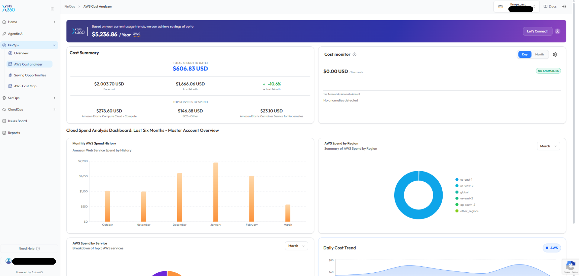The image size is (580, 276).
Task: Click the January bar in spend history
Action: point(216,192)
